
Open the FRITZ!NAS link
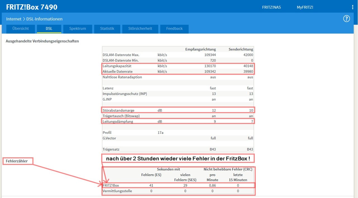(271, 7)
